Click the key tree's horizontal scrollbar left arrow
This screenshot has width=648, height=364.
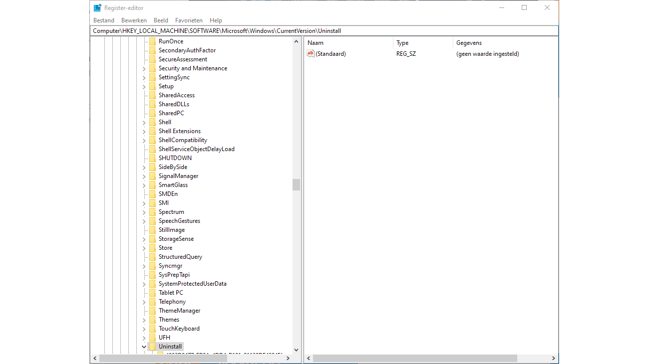95,359
